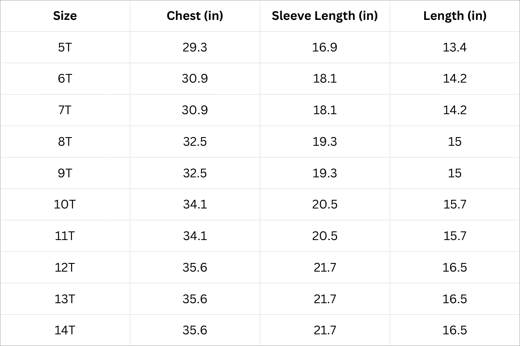Click the sleeve length in the 9T row
Screen dimensions: 520x346
(325, 173)
